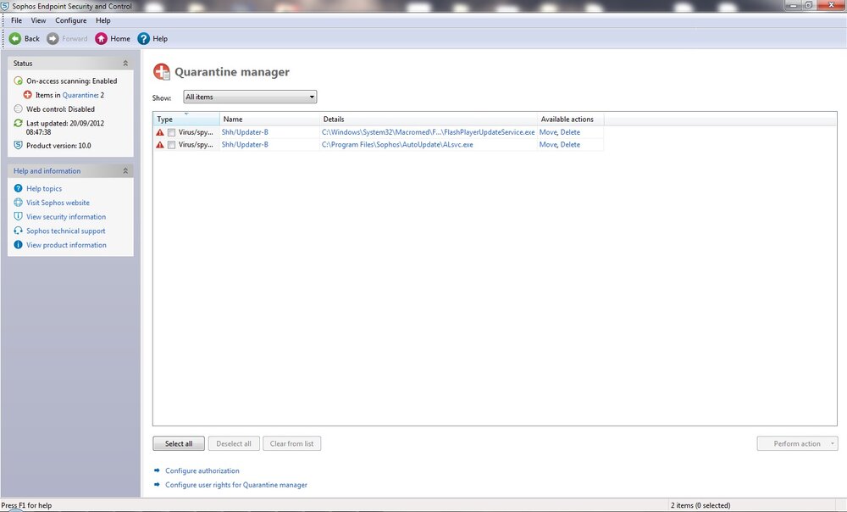This screenshot has width=847, height=512.
Task: Collapse the Help and information panel
Action: pyautogui.click(x=125, y=171)
